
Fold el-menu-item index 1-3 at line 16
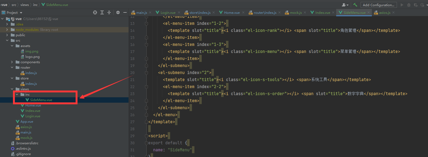[146, 45]
